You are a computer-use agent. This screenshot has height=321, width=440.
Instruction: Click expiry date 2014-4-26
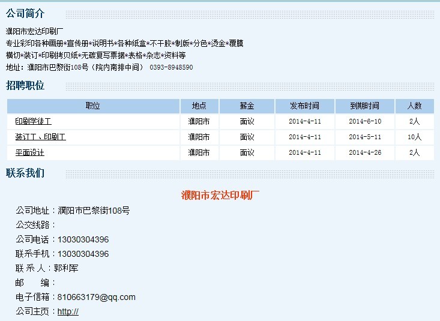365,152
